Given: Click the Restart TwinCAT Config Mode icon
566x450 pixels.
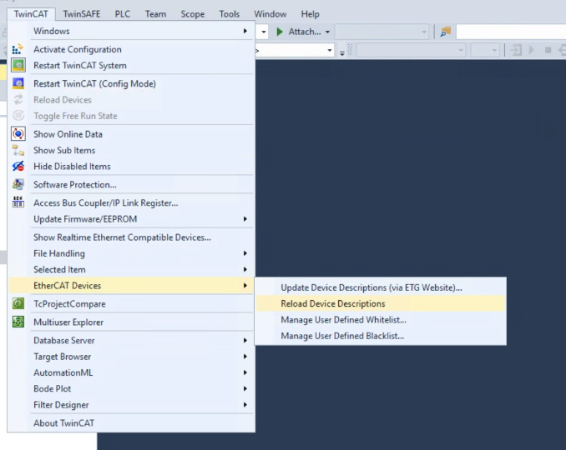Looking at the screenshot, I should click(18, 83).
